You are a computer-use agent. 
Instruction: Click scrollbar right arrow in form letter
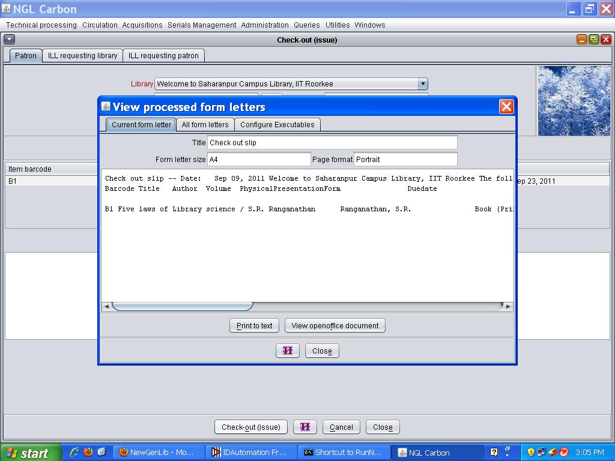507,306
